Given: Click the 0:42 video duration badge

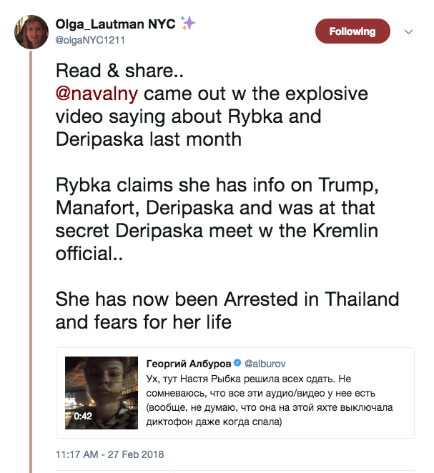Looking at the screenshot, I should coord(83,414).
